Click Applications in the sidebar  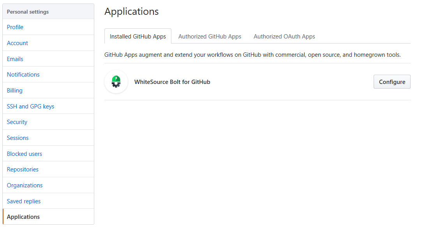pyautogui.click(x=23, y=217)
